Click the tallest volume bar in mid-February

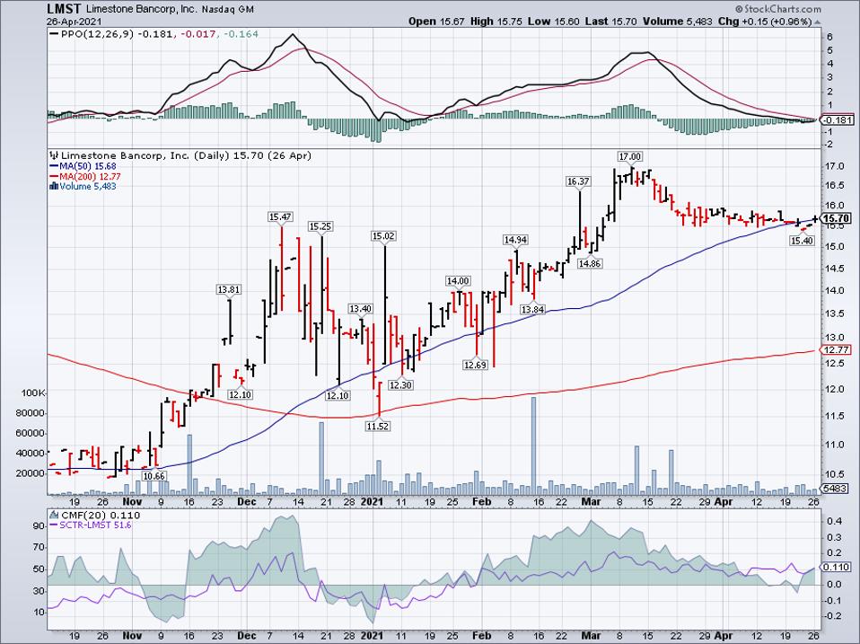[x=533, y=445]
